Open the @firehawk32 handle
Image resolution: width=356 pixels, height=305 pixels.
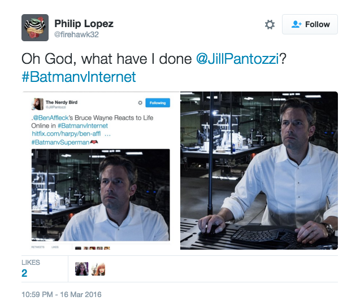click(x=76, y=34)
